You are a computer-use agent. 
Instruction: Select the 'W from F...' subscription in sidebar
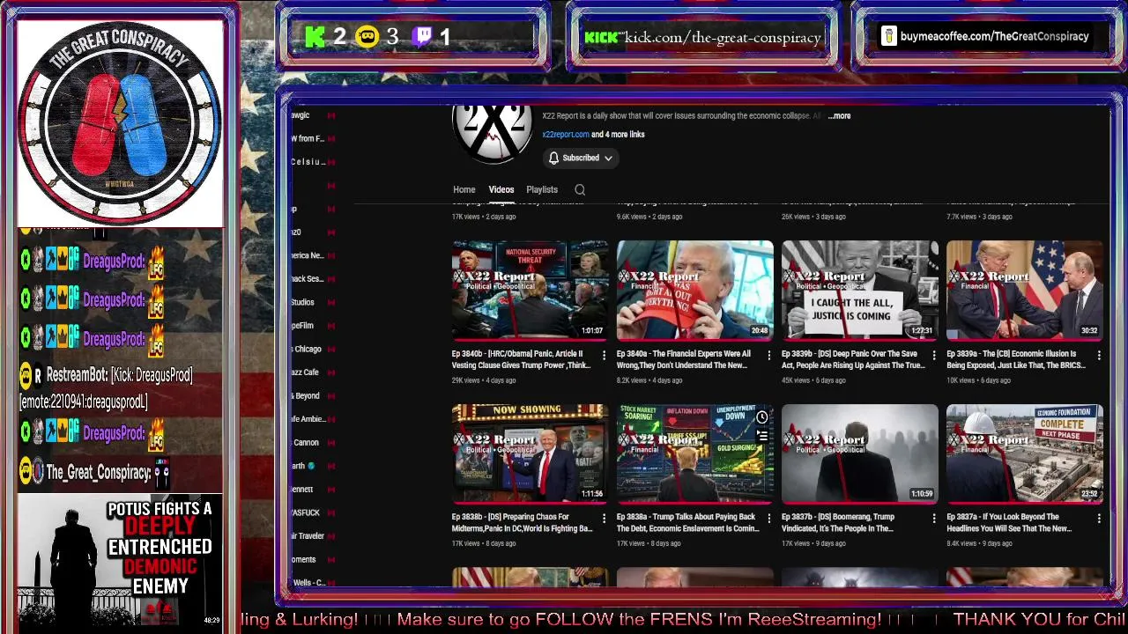click(308, 138)
